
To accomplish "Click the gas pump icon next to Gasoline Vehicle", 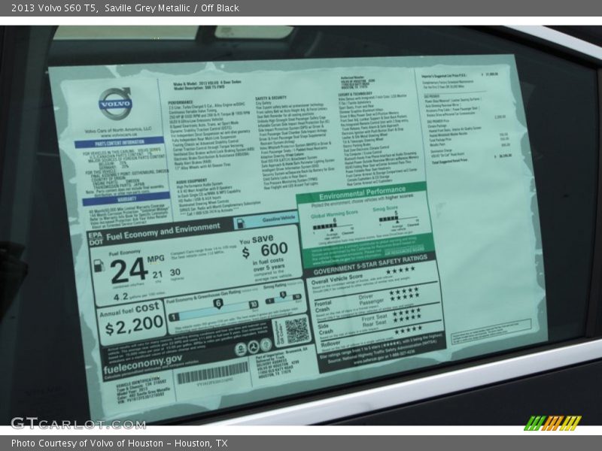I will (x=241, y=223).
